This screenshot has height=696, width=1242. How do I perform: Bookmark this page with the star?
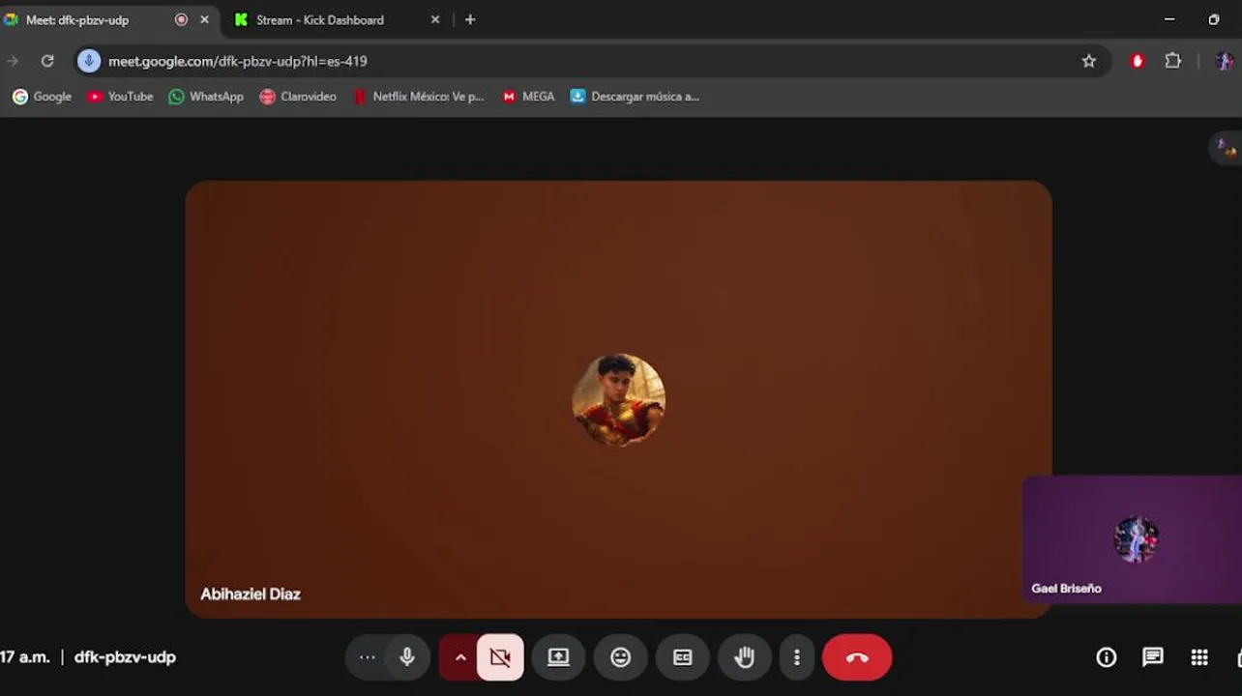coord(1089,61)
